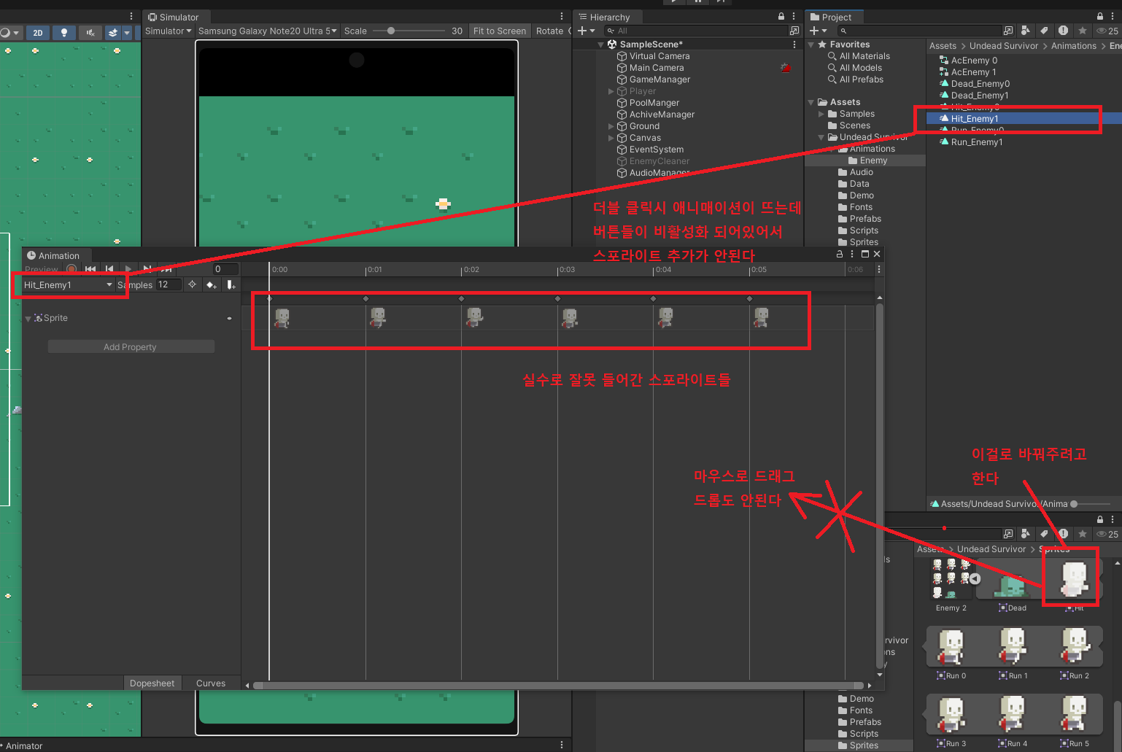The width and height of the screenshot is (1122, 752).
Task: Click the Add Event icon
Action: tap(231, 284)
